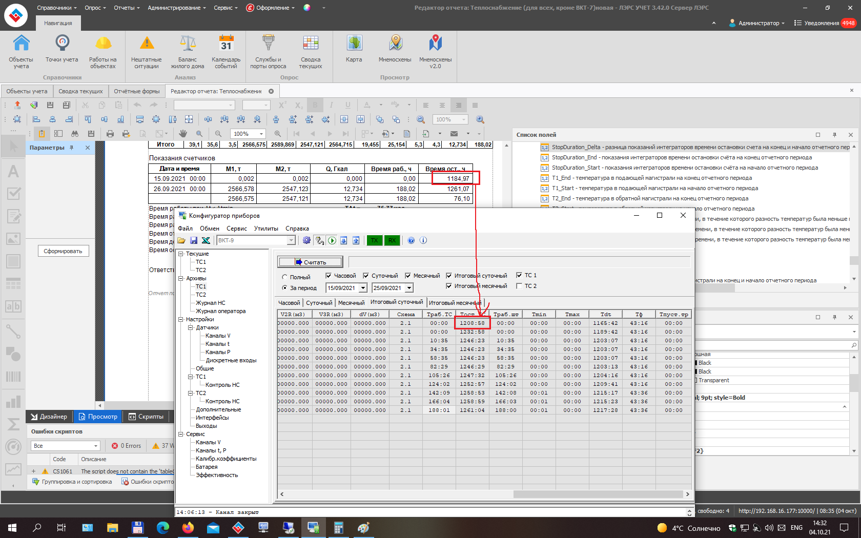This screenshot has width=861, height=538.
Task: Open Мнемосхемы v2.0 icon
Action: (436, 51)
